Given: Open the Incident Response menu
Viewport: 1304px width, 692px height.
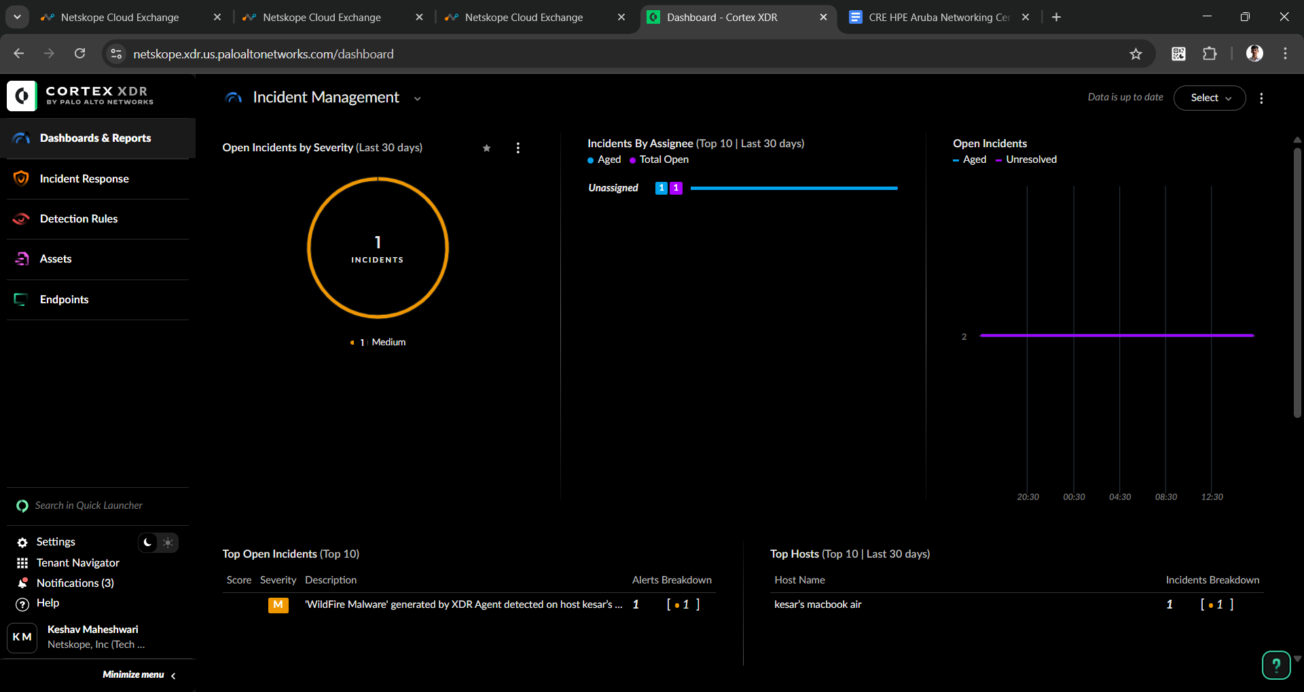Looking at the screenshot, I should tap(84, 178).
